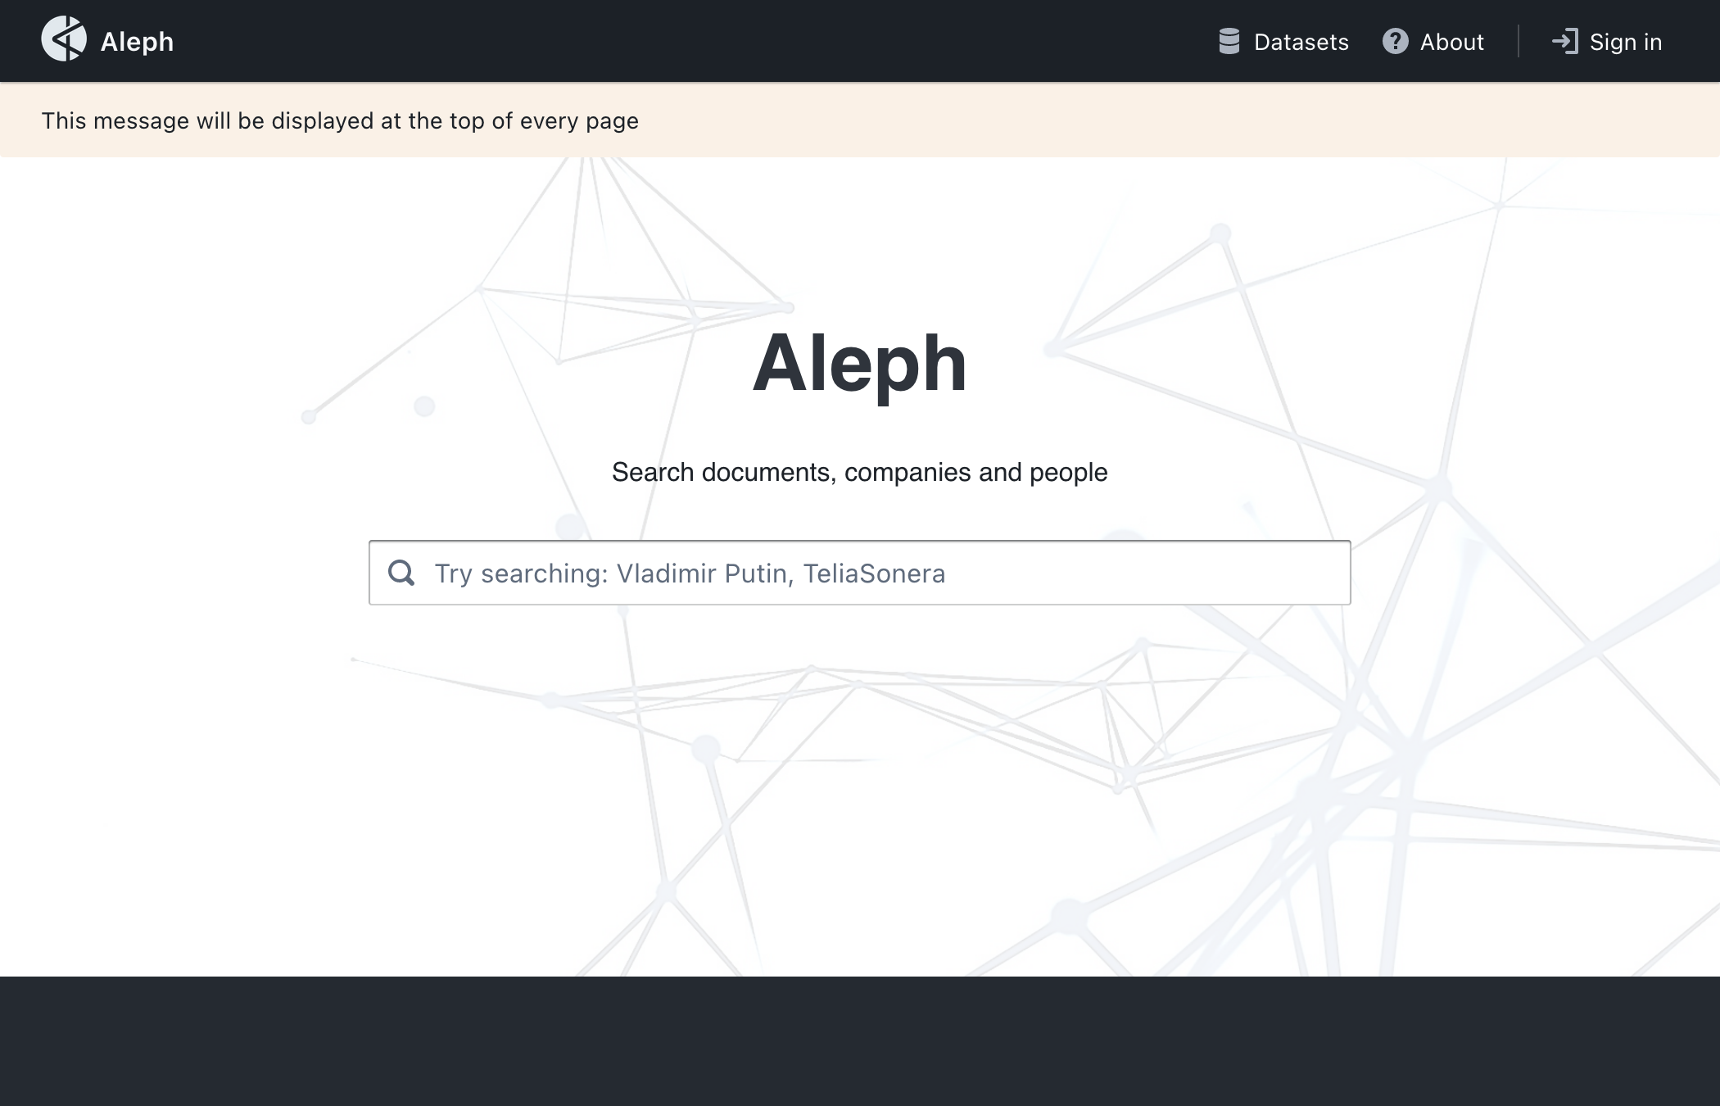Click the Sign in arrow icon
The image size is (1720, 1106).
click(x=1564, y=41)
